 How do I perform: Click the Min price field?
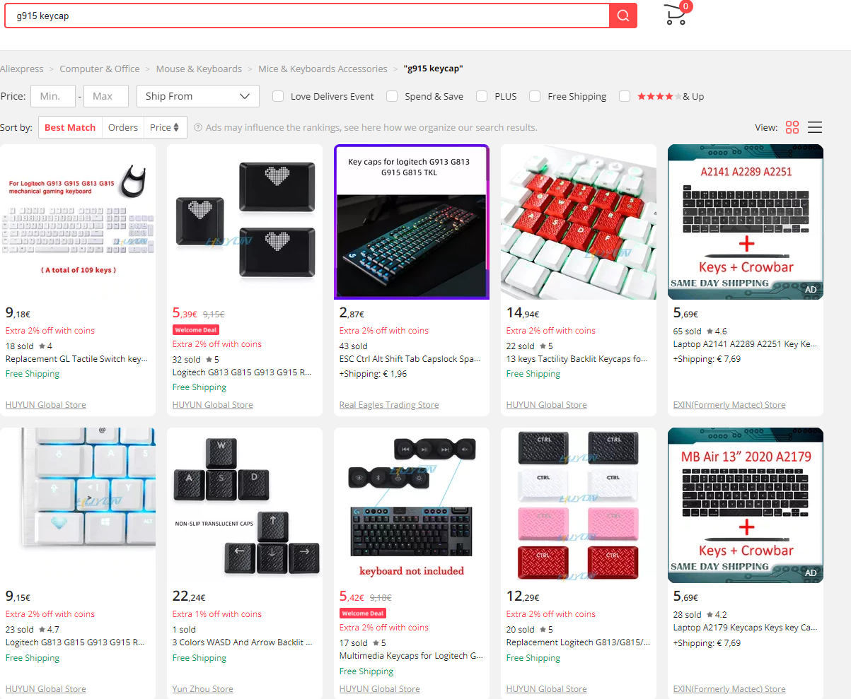tap(53, 96)
